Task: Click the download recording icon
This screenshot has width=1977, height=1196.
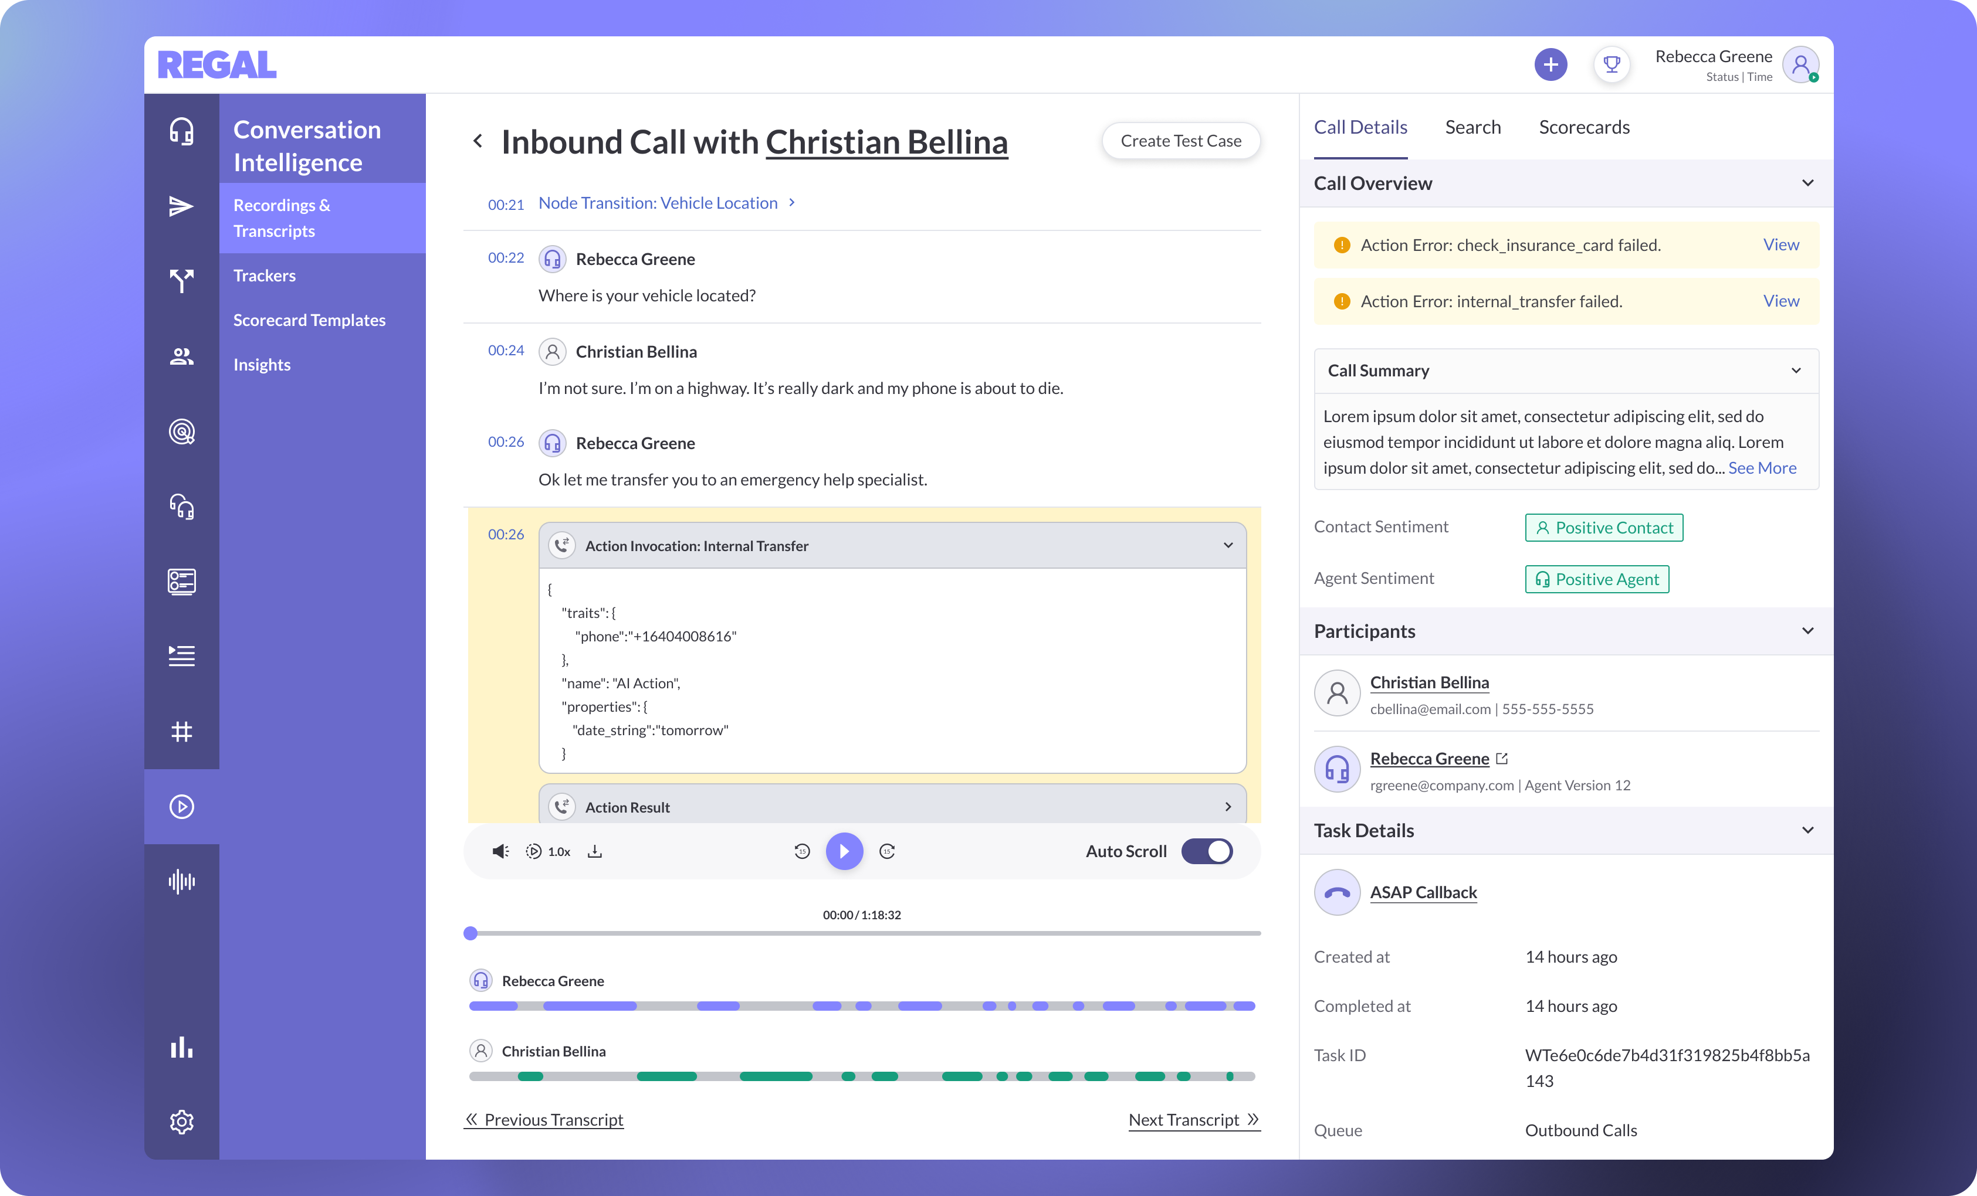Action: click(x=594, y=851)
